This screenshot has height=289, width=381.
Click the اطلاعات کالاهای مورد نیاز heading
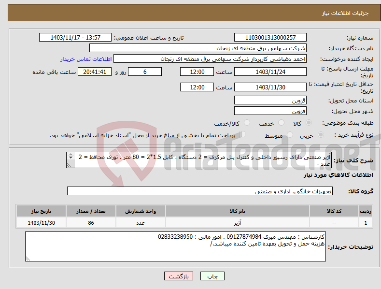338,175
